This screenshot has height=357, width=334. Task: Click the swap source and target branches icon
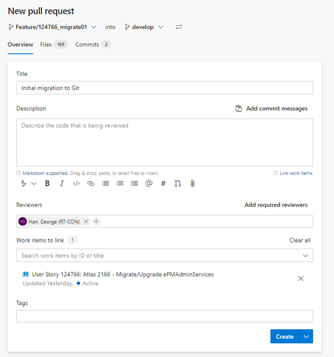179,27
